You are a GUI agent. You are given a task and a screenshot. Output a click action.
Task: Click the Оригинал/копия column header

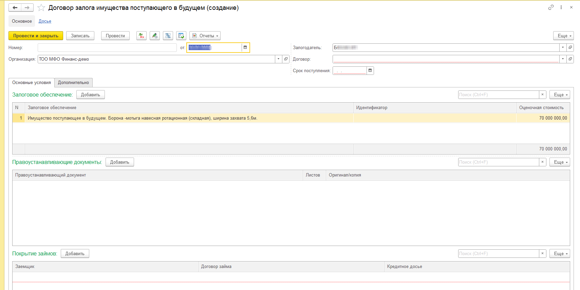(x=448, y=175)
